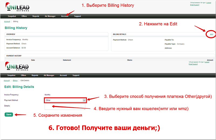
Task: Click Billing breadcrumb link before Edit Details
Action: coord(15,81)
